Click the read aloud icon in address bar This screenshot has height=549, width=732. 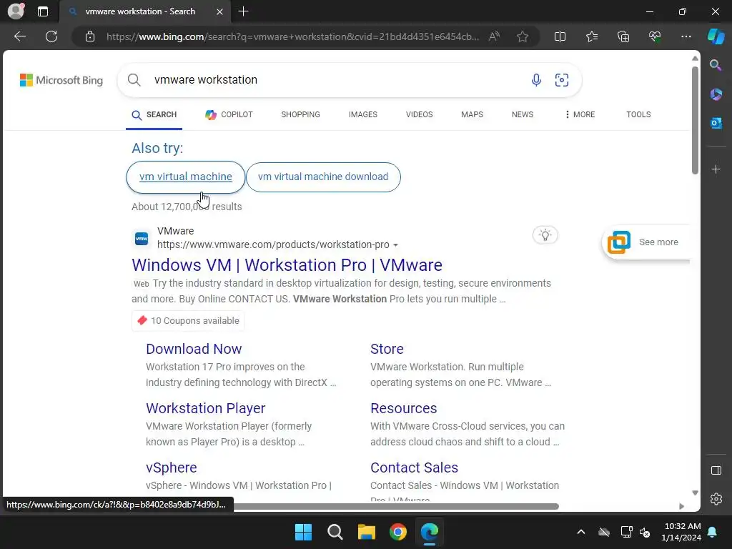click(494, 36)
